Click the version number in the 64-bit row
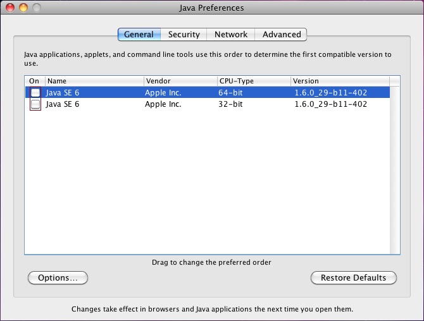This screenshot has height=321, width=424. point(330,93)
